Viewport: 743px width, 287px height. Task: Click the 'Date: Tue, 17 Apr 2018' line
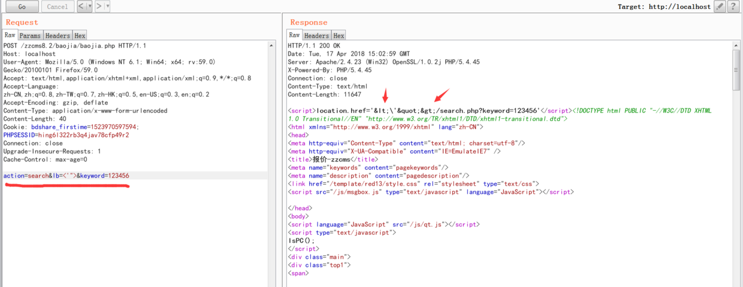(349, 54)
